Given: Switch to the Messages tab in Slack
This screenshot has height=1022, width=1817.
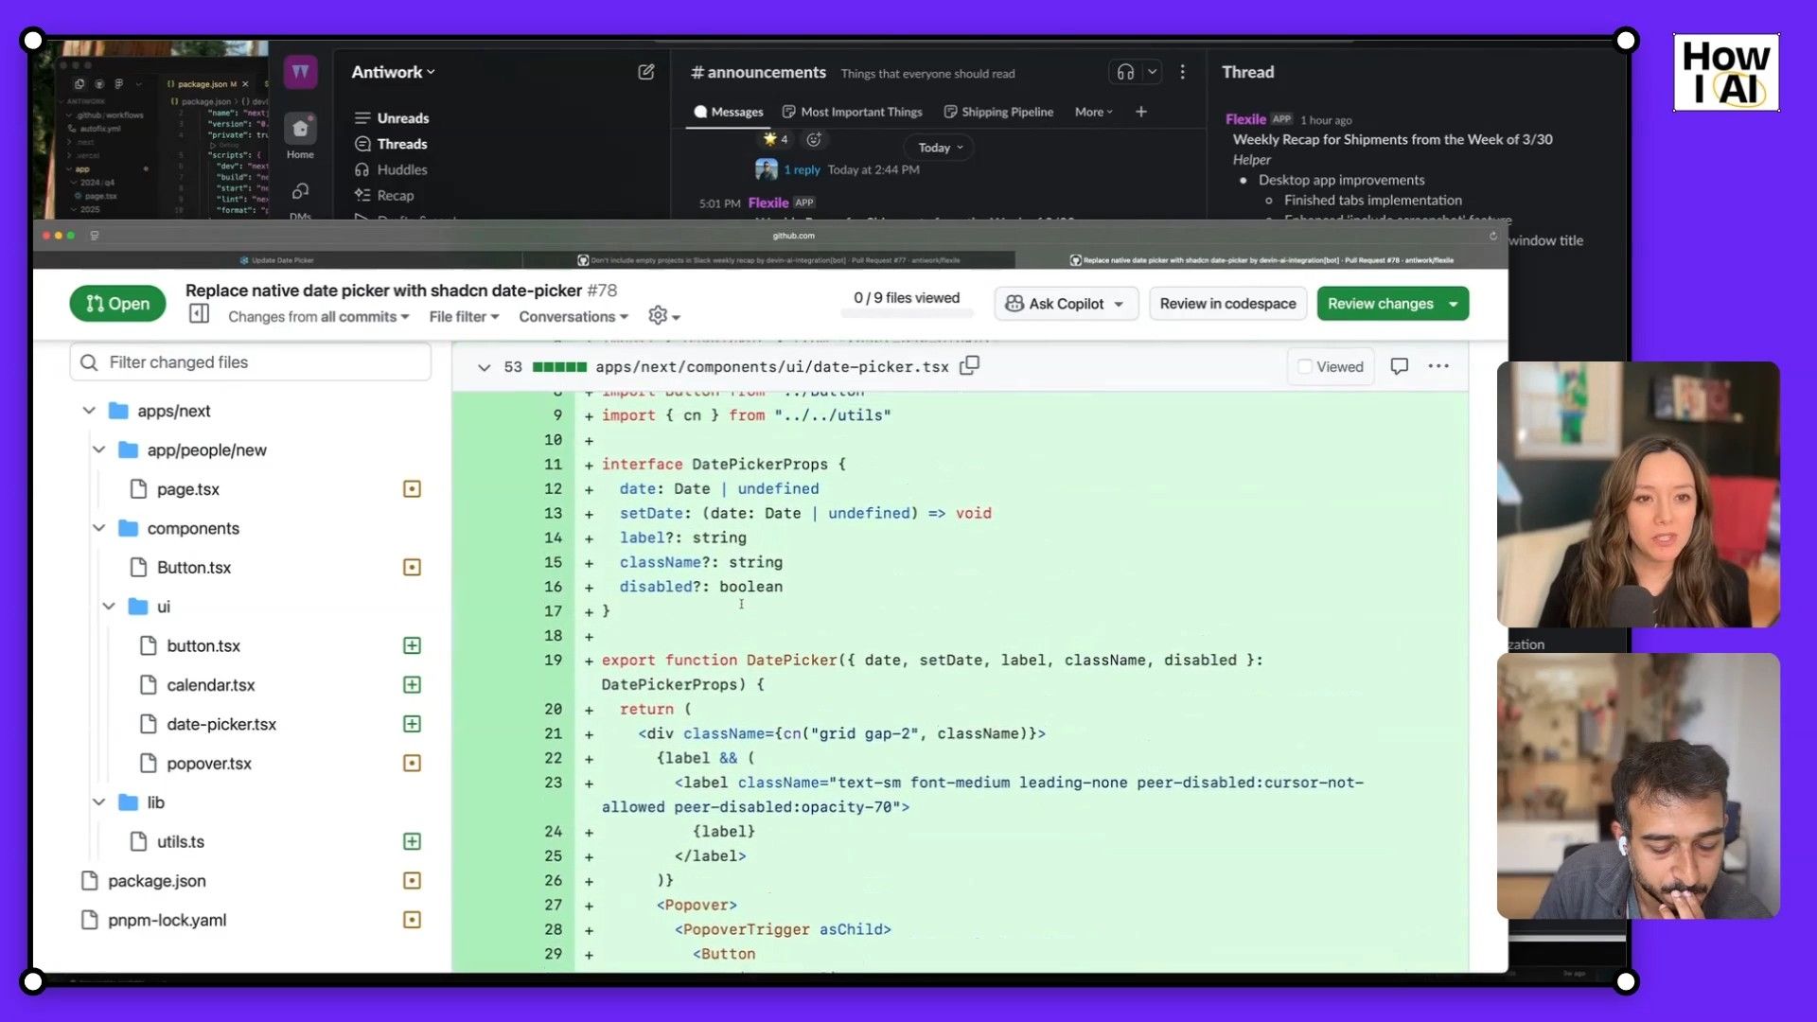Looking at the screenshot, I should click(728, 112).
